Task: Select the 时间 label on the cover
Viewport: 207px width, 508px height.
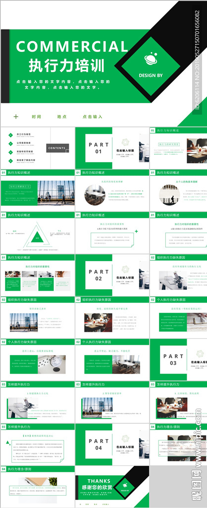Action: (37, 117)
